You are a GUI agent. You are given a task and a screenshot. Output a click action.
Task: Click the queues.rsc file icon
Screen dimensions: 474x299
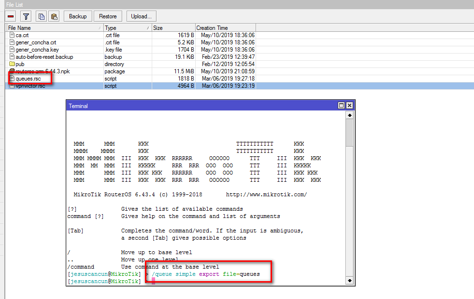click(12, 79)
